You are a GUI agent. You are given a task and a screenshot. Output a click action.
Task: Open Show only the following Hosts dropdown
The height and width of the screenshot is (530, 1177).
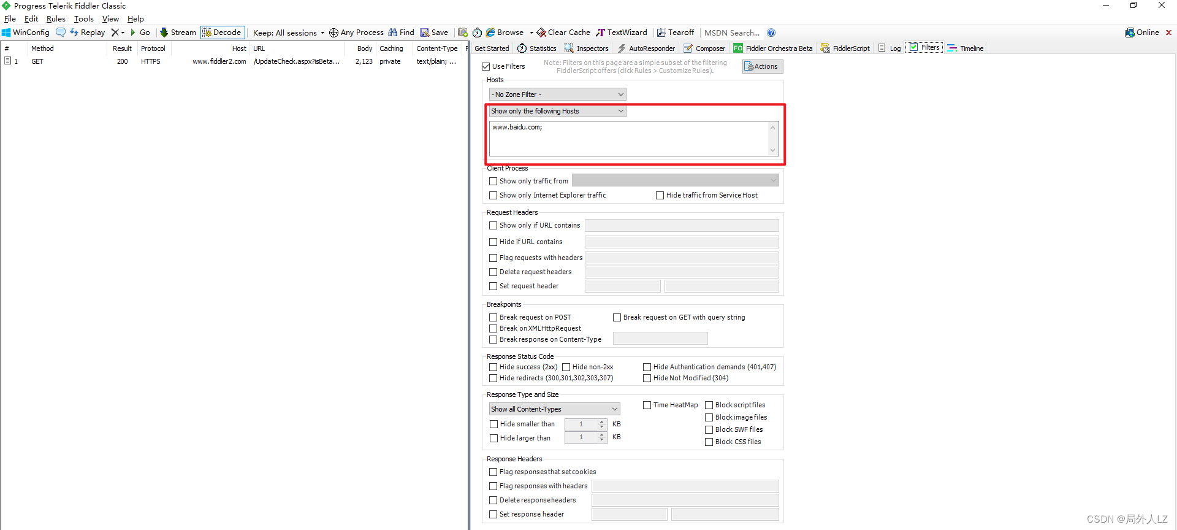click(557, 111)
